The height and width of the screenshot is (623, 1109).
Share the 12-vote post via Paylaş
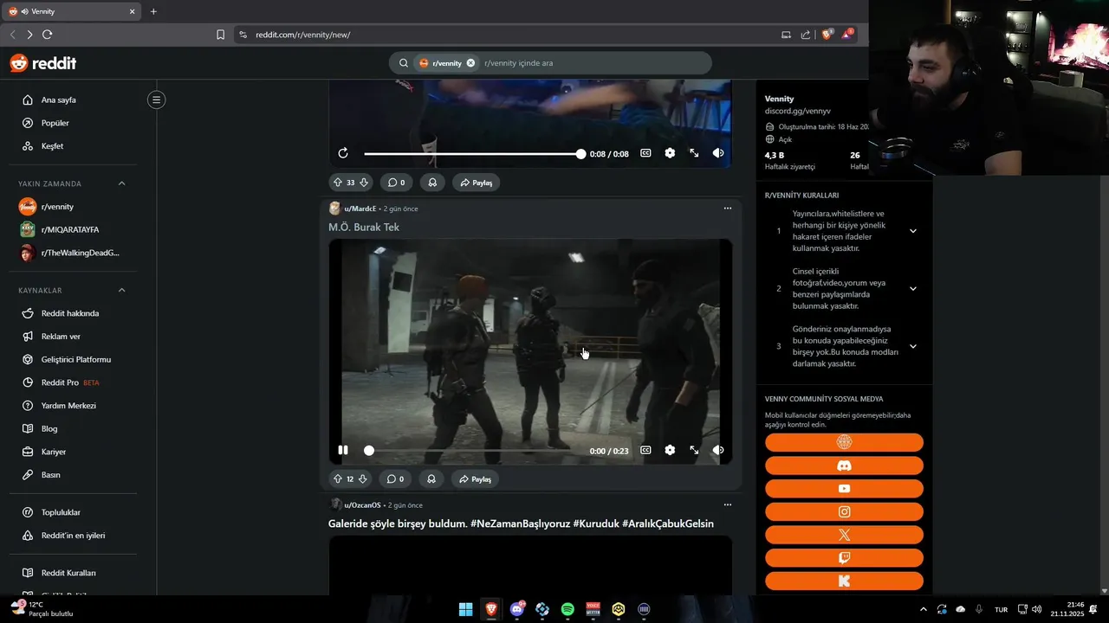[x=476, y=479]
